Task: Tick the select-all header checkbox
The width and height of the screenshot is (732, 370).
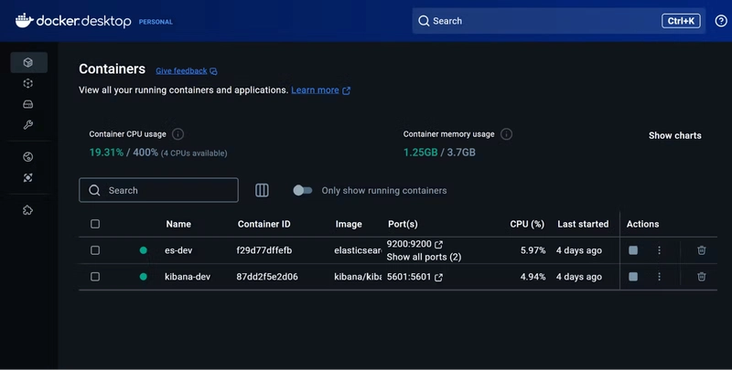Action: point(95,224)
